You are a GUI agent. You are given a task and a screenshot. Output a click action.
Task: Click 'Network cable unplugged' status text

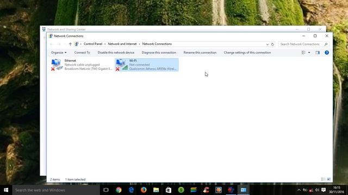(82, 65)
